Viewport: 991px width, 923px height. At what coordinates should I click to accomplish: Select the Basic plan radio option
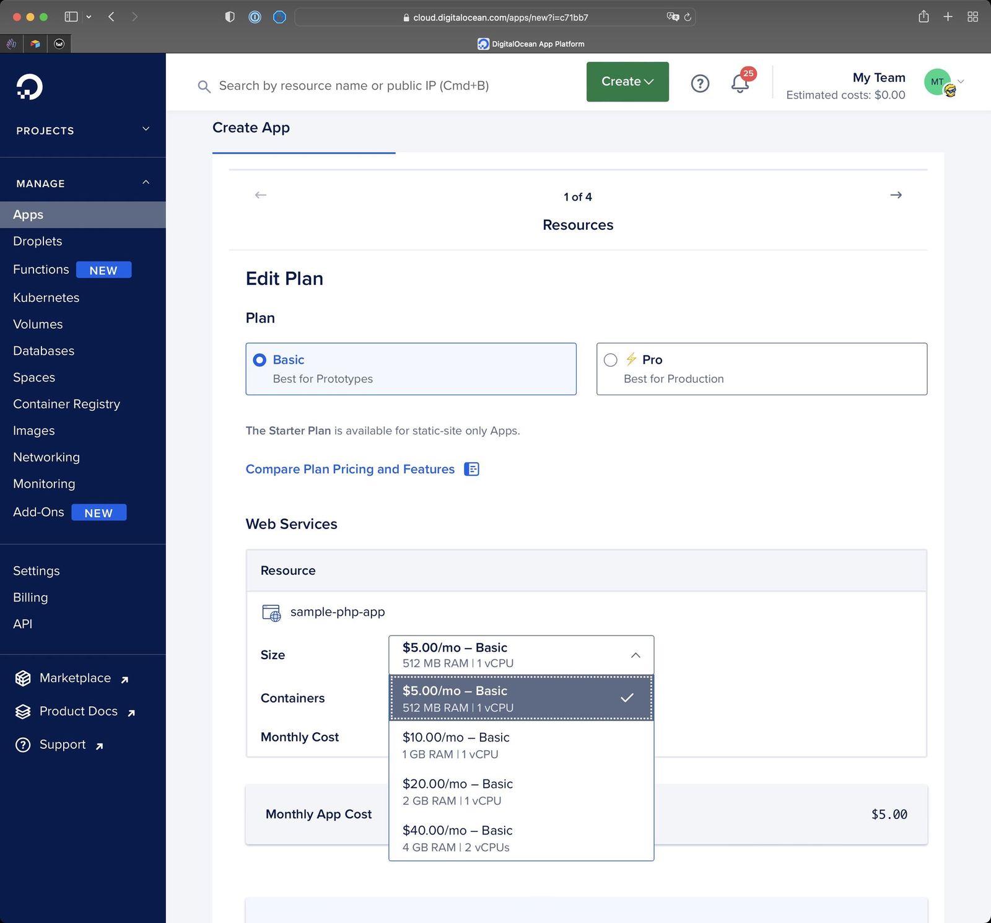(x=260, y=360)
